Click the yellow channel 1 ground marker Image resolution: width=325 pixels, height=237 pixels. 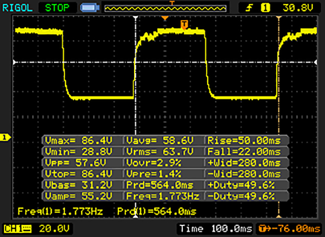coord(6,137)
